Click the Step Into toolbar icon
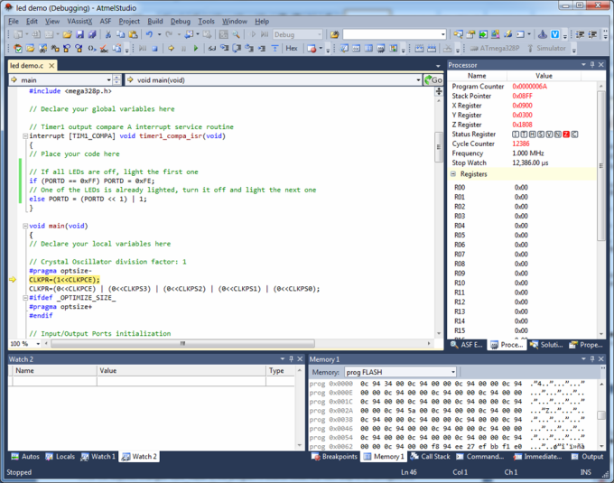This screenshot has width=614, height=483. (x=224, y=48)
